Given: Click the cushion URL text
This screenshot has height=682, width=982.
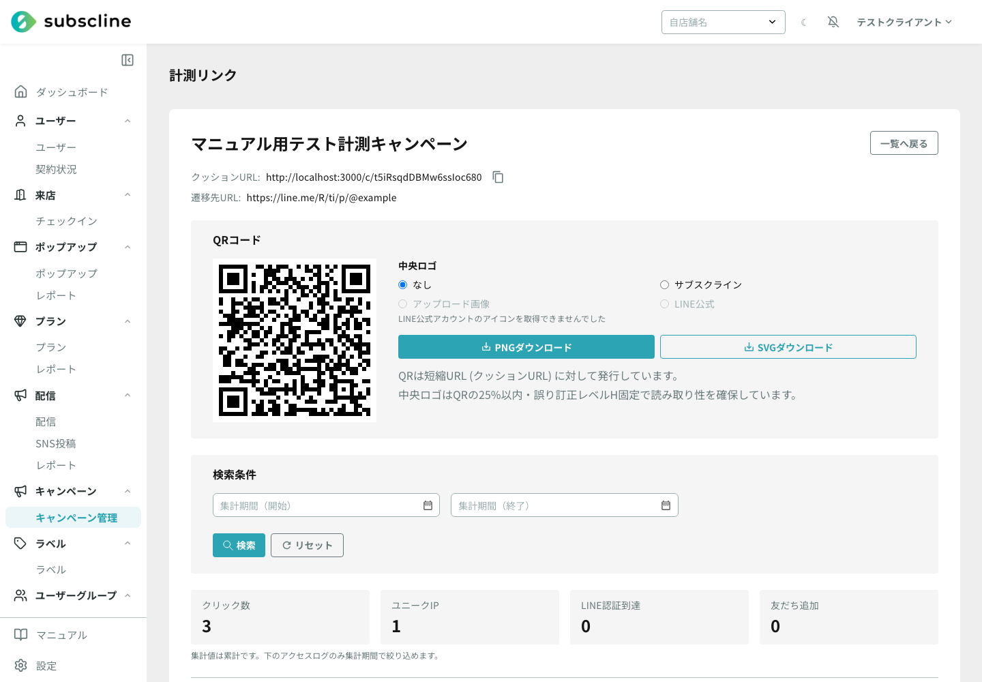Looking at the screenshot, I should pyautogui.click(x=374, y=177).
